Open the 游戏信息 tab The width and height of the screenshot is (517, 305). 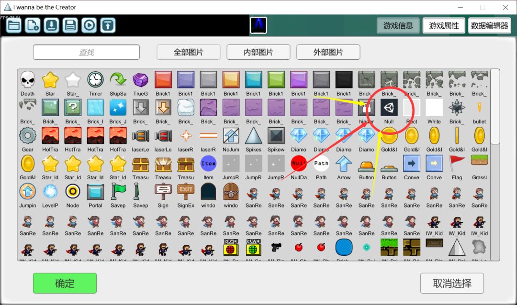pos(398,26)
